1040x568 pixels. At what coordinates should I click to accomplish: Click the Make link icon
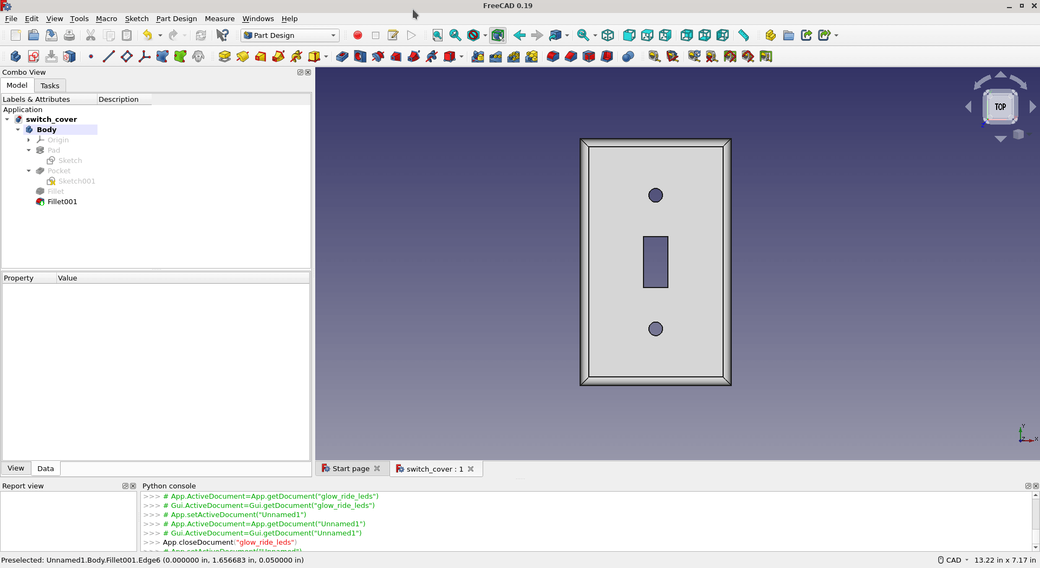coord(807,35)
